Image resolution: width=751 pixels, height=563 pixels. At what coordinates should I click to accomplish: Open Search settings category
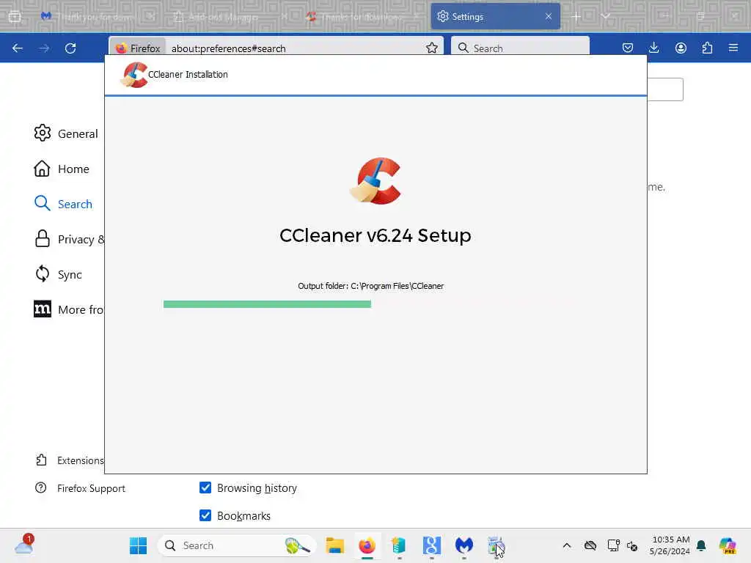(x=63, y=204)
